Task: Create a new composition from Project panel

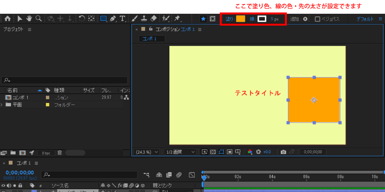Action: pos(22,153)
